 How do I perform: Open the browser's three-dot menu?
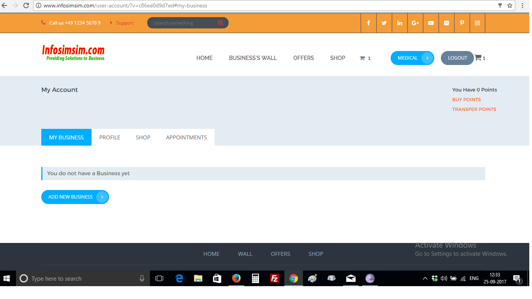click(x=523, y=5)
